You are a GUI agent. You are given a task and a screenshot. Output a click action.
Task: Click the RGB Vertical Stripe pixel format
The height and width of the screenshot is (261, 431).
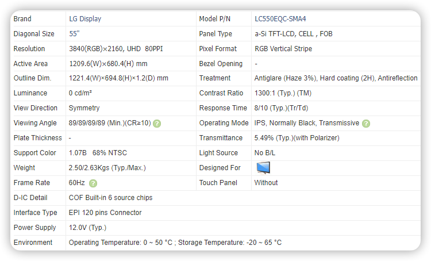(x=283, y=49)
